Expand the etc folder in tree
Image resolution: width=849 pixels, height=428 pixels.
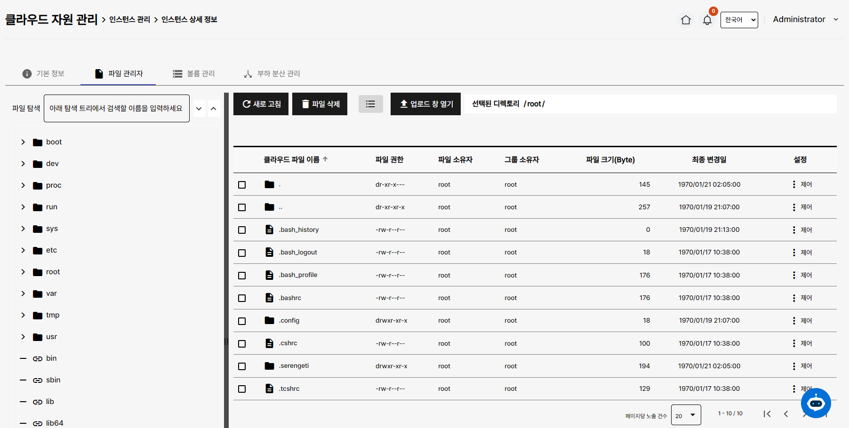(23, 250)
